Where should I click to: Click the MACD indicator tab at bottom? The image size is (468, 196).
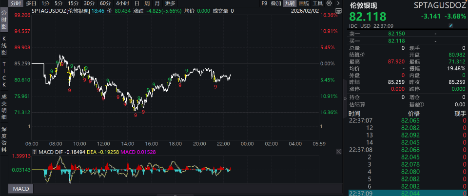pyautogui.click(x=21, y=189)
